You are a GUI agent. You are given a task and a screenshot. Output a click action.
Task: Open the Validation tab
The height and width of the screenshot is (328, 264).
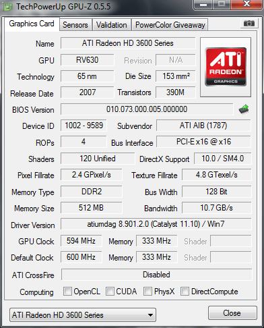(112, 25)
